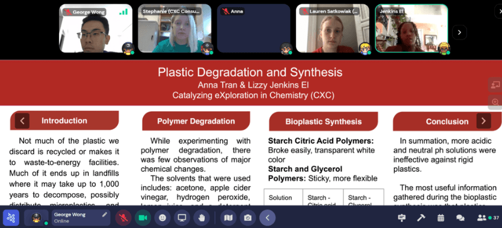Click the Bioplastic Synthesis section header
This screenshot has width=502, height=228.
pyautogui.click(x=323, y=122)
